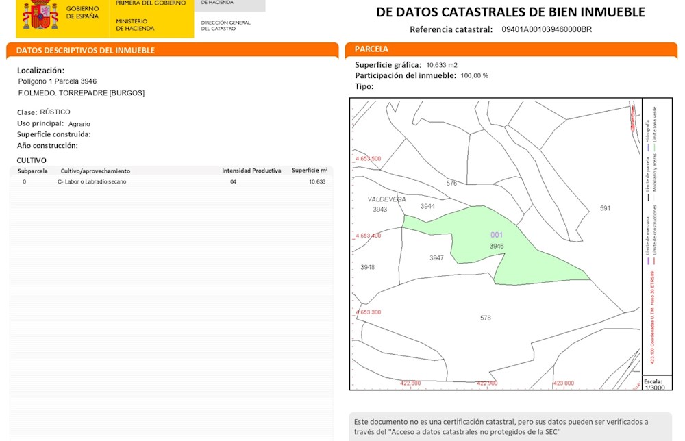This screenshot has height=441, width=685.
Task: Select the Labor o Labradío secano row
Action: coord(171,181)
